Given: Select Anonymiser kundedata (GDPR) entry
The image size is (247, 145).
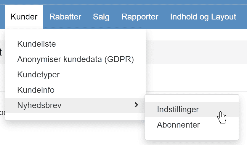Looking at the screenshot, I should click(75, 59).
